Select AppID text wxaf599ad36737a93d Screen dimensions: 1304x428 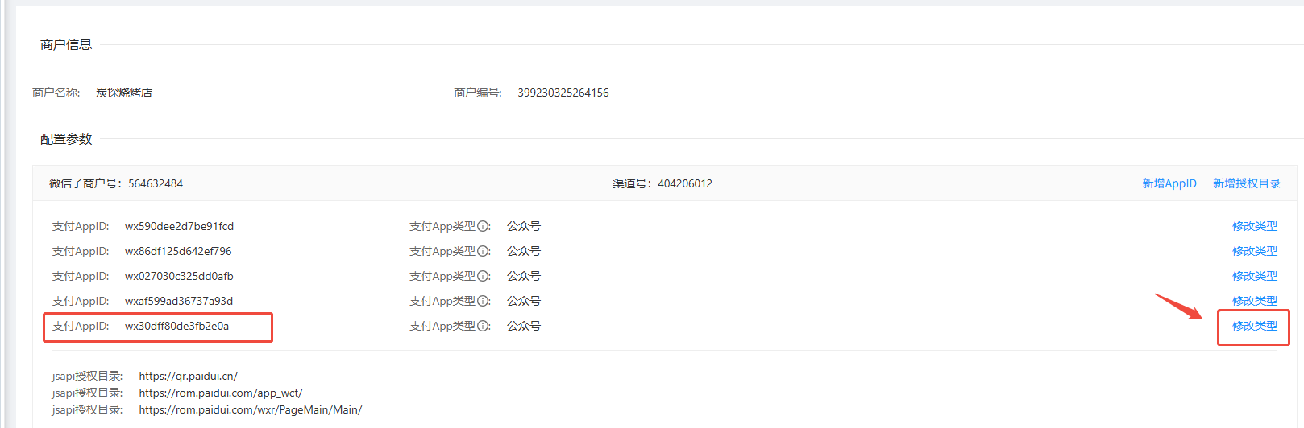179,301
